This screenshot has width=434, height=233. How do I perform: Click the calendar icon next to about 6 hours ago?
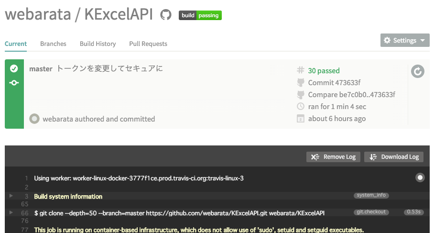(x=301, y=119)
